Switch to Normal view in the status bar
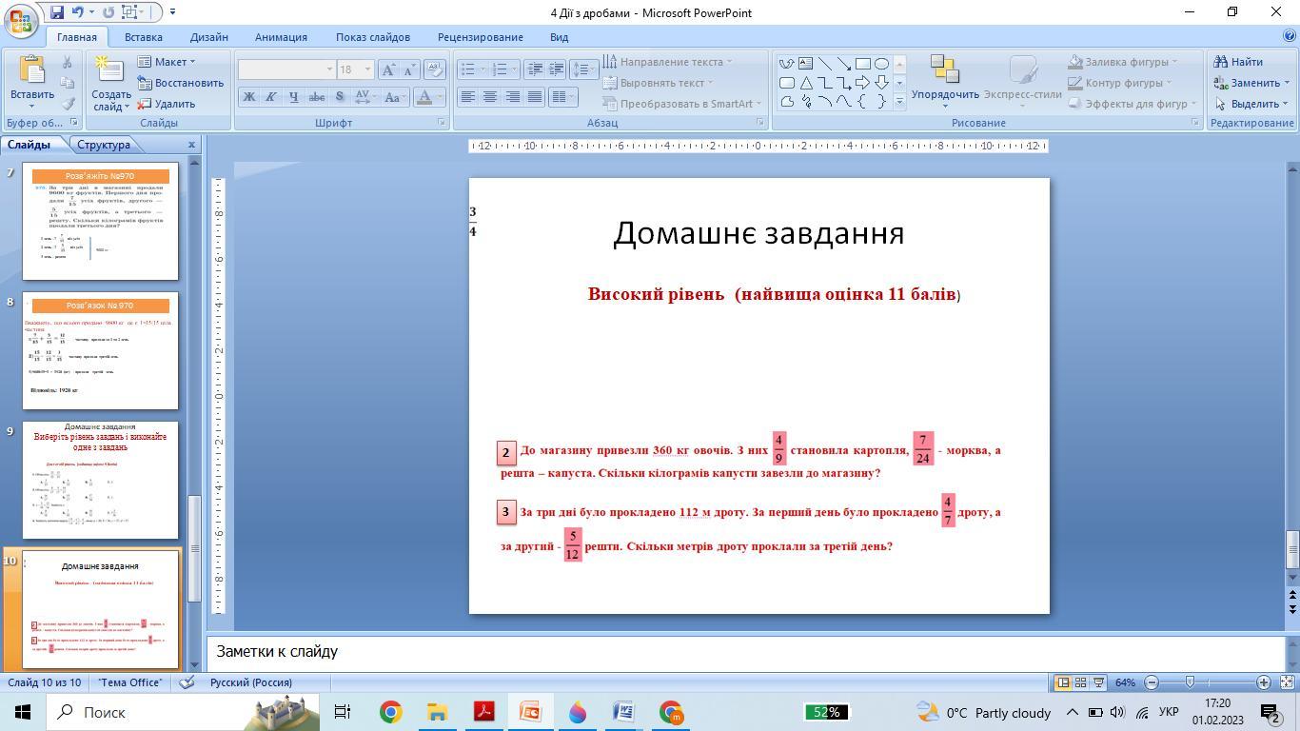The width and height of the screenshot is (1300, 731). (x=1062, y=682)
